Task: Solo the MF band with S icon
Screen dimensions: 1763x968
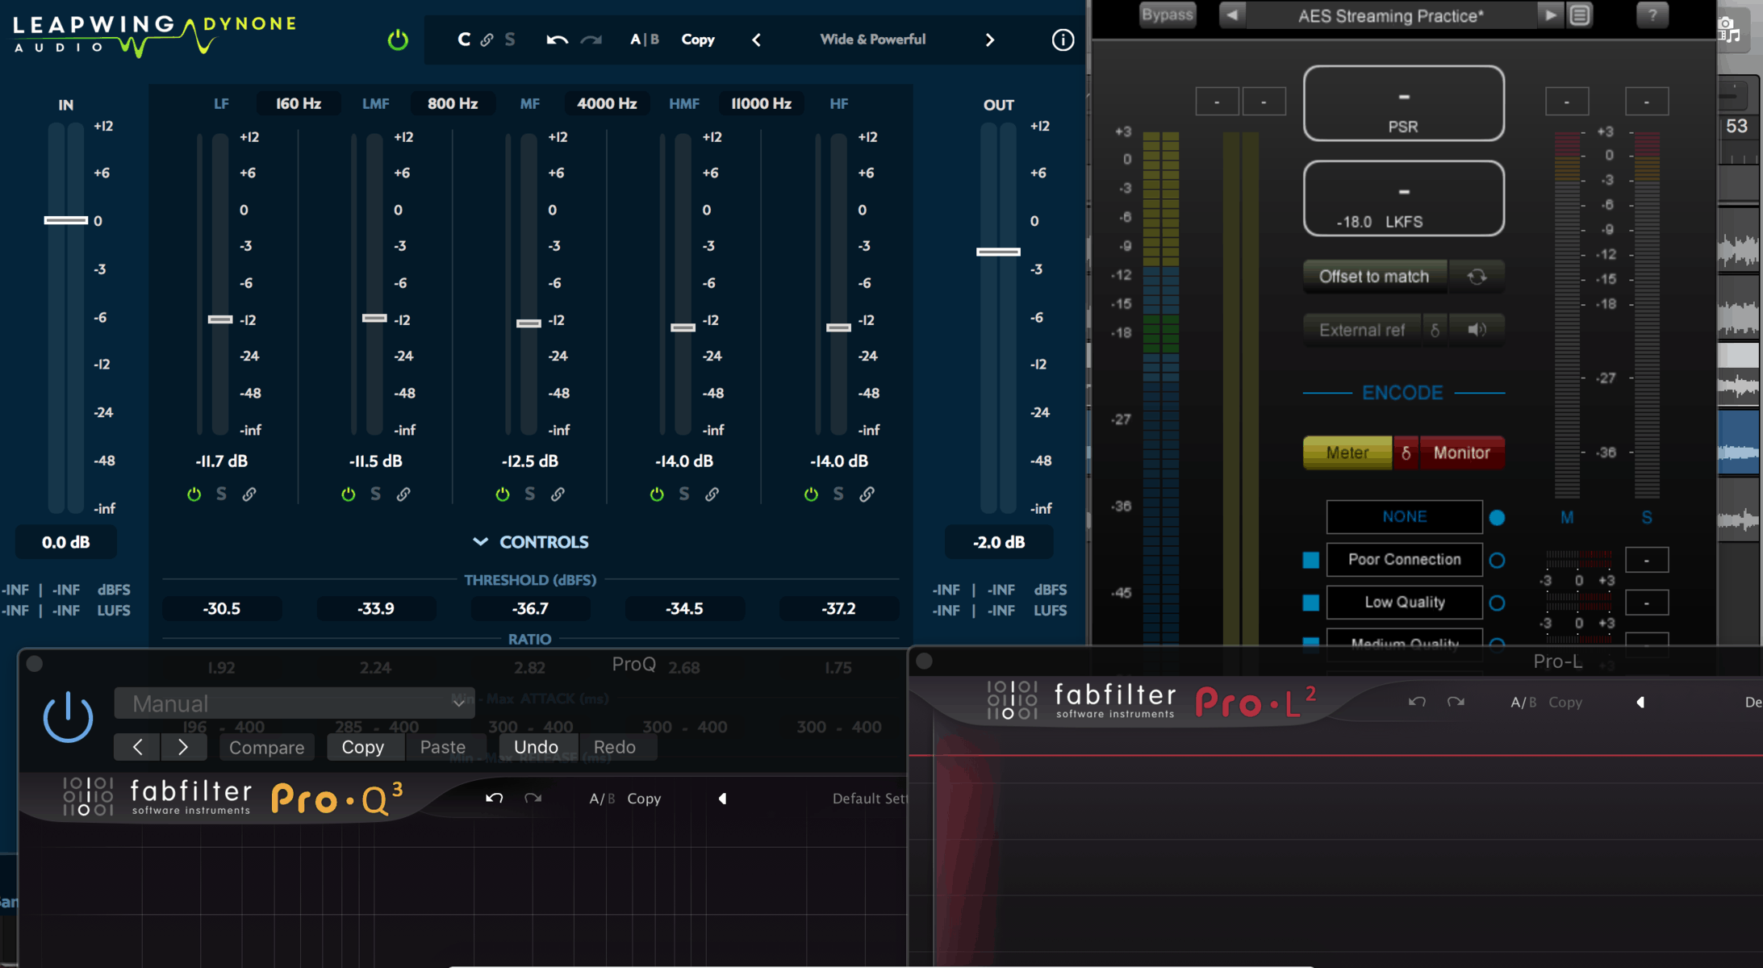Action: (x=529, y=494)
